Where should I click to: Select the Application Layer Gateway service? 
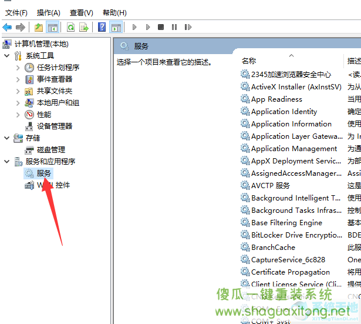297,136
